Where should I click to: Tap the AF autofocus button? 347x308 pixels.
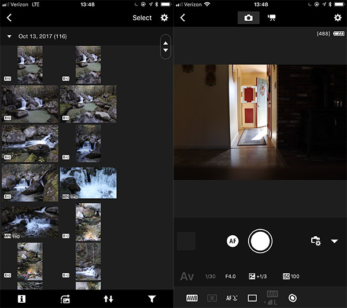pos(232,241)
